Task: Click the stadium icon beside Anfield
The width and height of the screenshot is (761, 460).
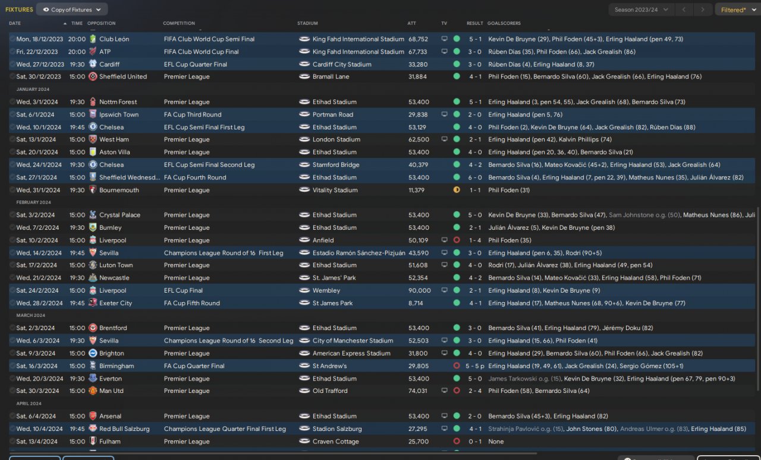Action: [x=304, y=240]
